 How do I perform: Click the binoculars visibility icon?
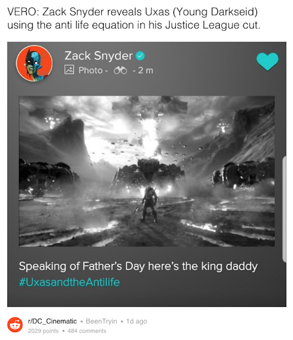tap(121, 70)
